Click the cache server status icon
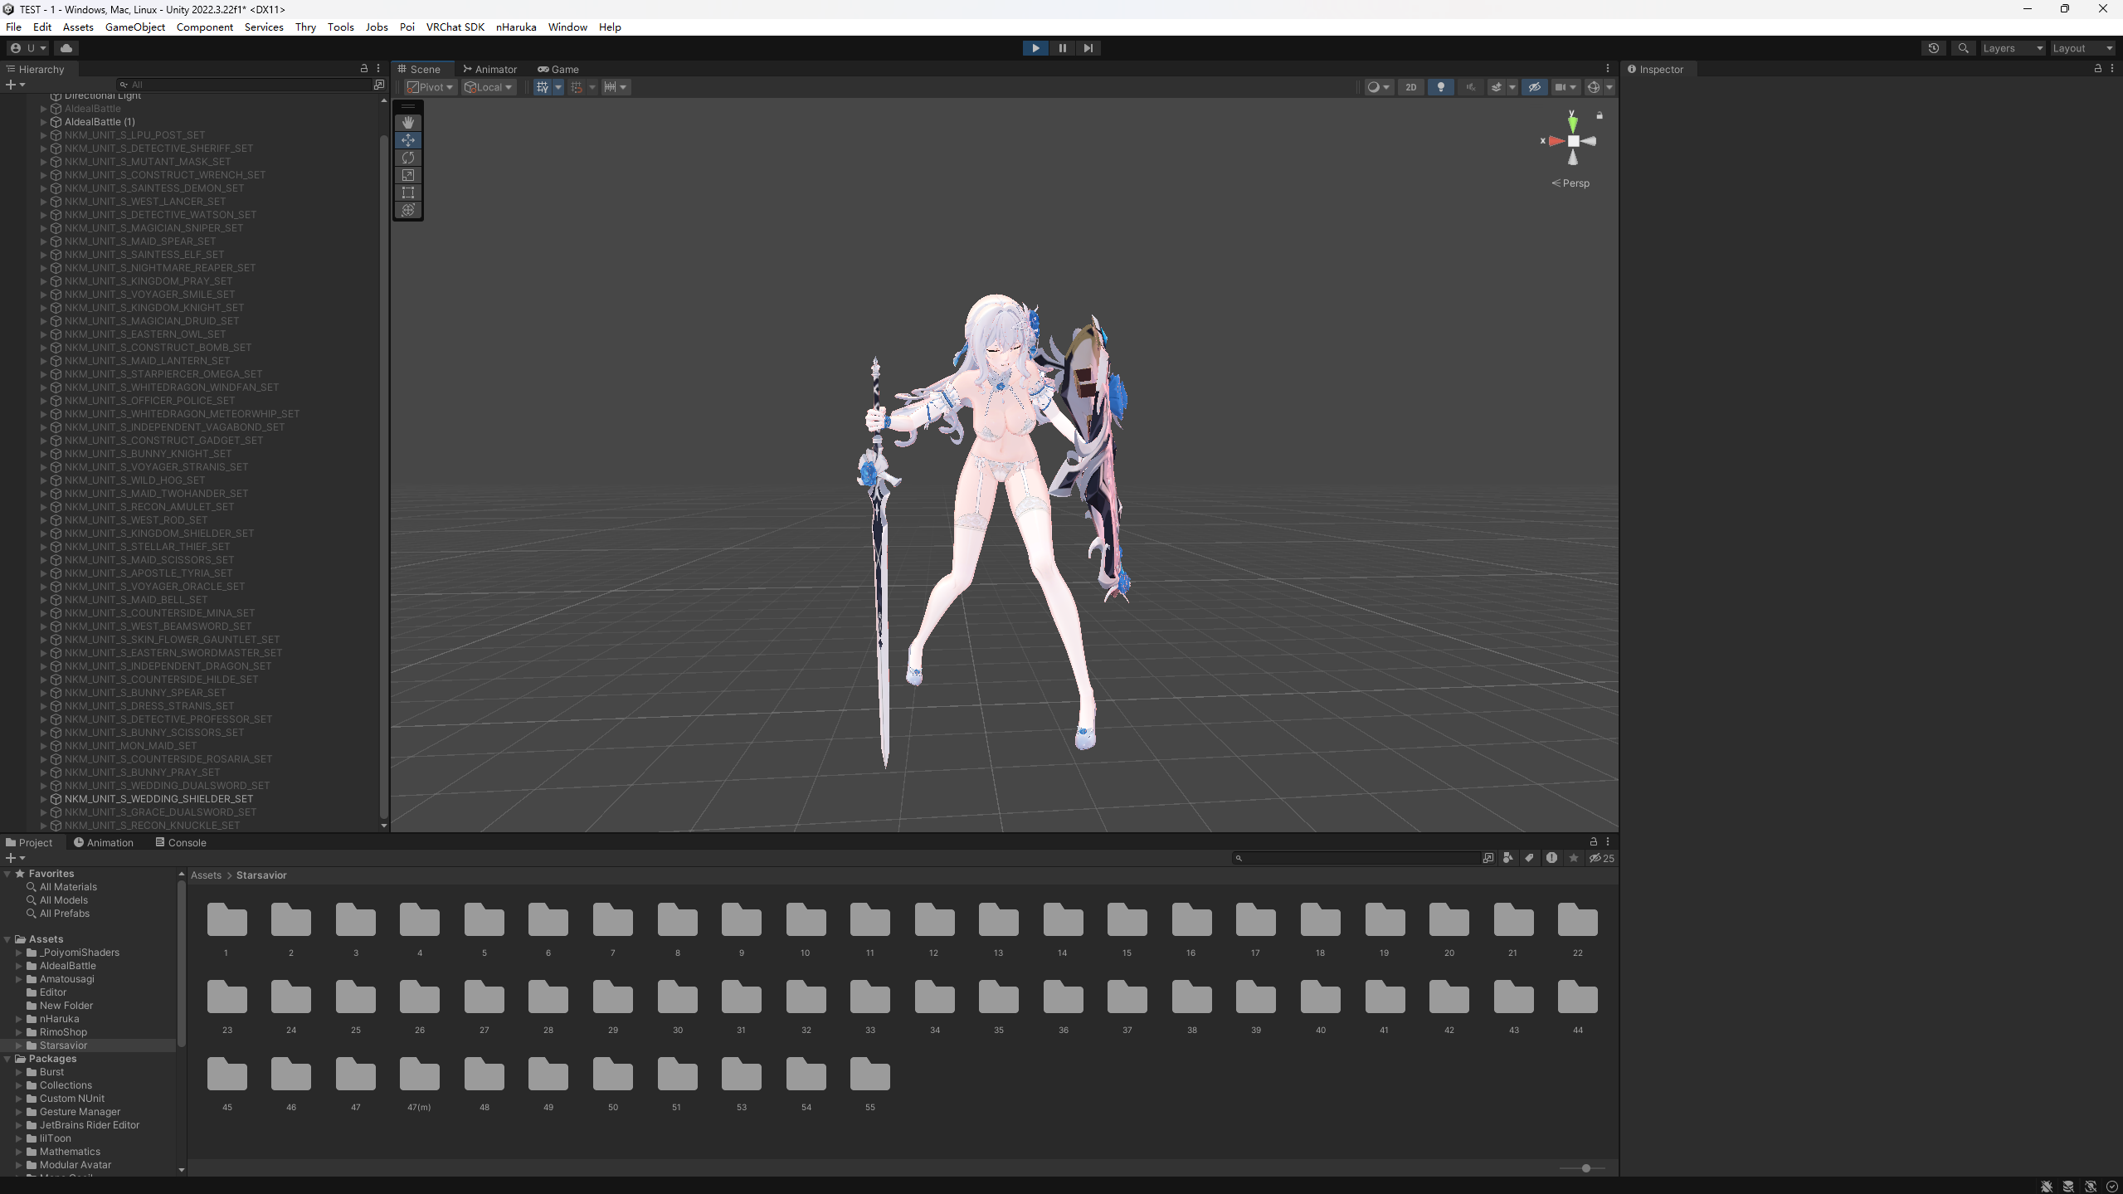 pos(2068,1187)
